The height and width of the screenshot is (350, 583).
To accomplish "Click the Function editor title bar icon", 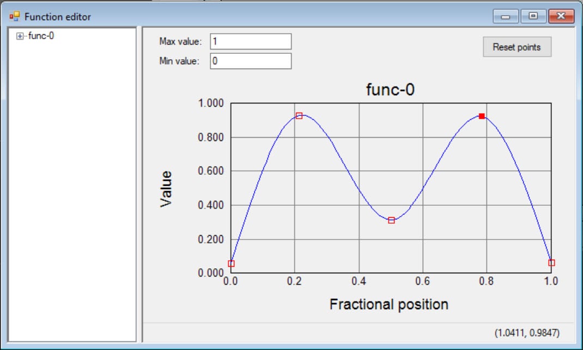I will point(14,16).
